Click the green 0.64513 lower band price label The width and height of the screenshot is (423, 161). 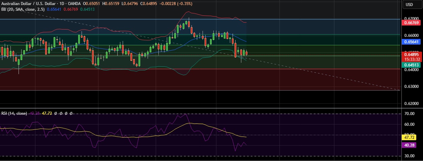click(411, 65)
